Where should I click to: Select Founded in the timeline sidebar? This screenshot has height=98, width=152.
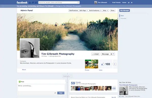click(x=123, y=18)
